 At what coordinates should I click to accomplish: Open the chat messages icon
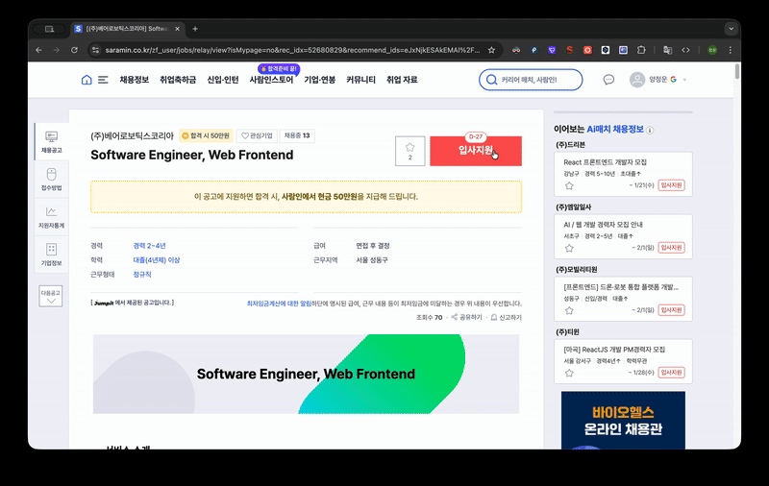608,80
